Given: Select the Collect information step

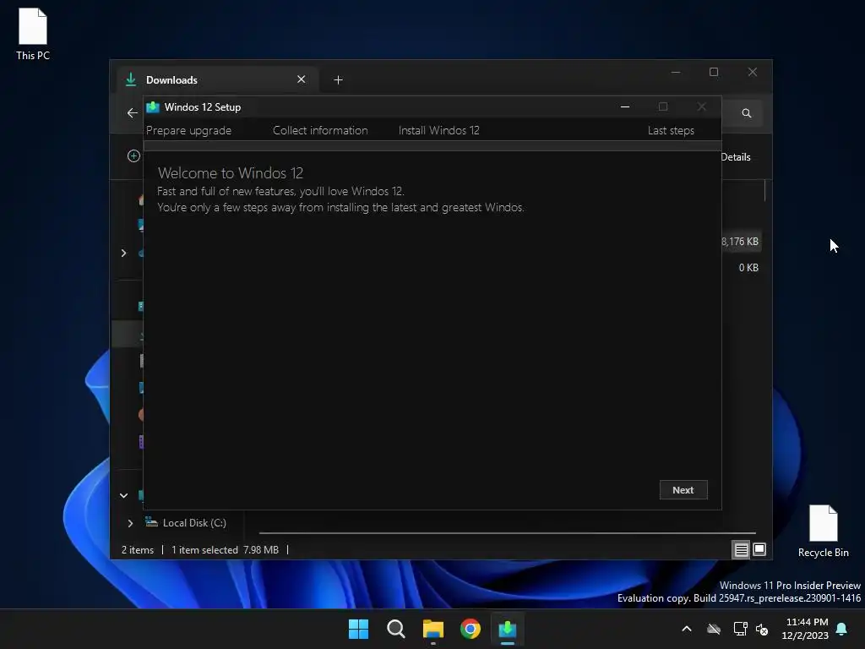Looking at the screenshot, I should [x=320, y=131].
